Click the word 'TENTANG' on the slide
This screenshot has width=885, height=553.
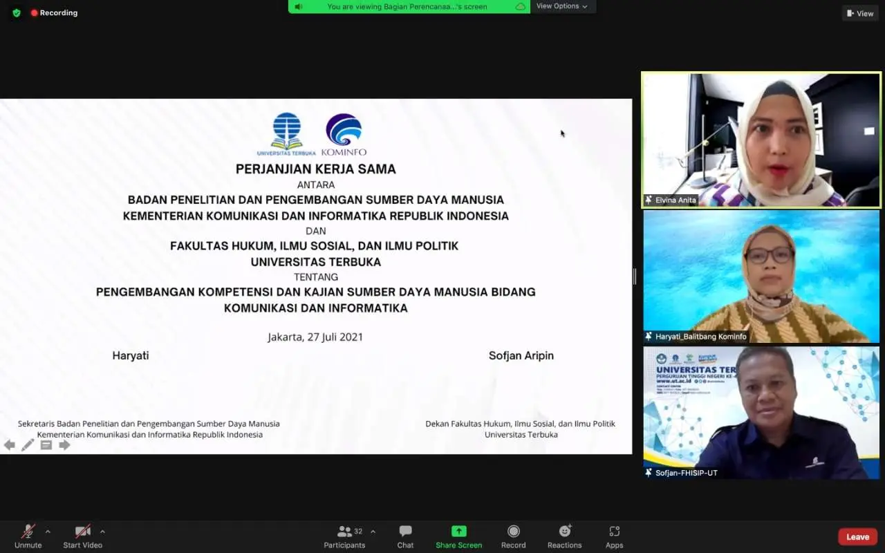click(x=315, y=277)
